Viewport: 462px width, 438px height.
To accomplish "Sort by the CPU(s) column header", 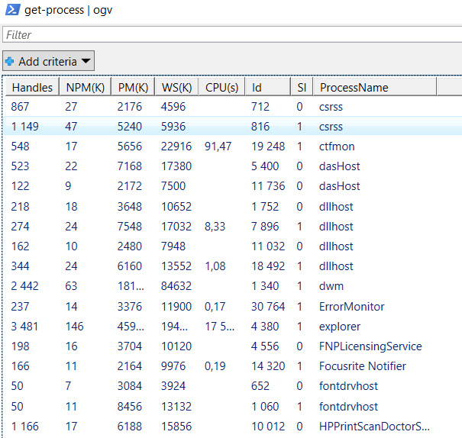I will (x=222, y=88).
